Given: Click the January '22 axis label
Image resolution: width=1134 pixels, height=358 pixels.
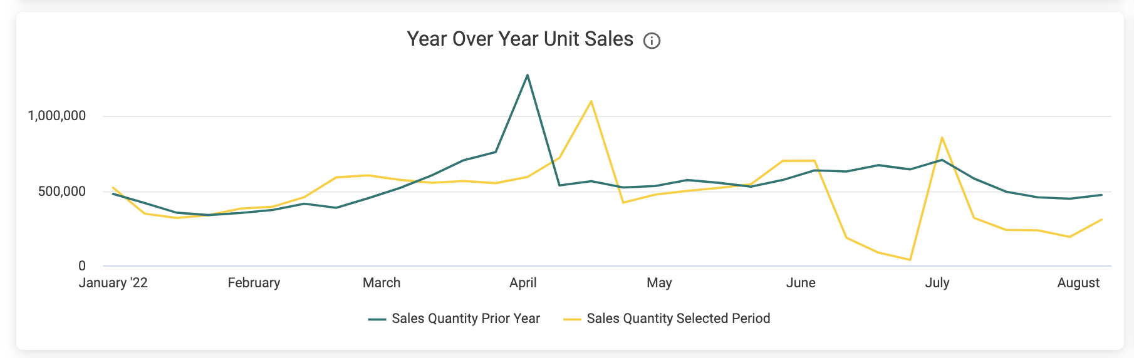Looking at the screenshot, I should click(113, 283).
